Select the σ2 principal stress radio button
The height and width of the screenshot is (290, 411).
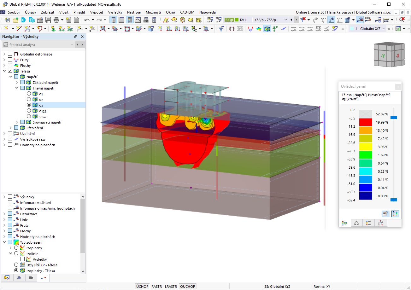(x=29, y=100)
